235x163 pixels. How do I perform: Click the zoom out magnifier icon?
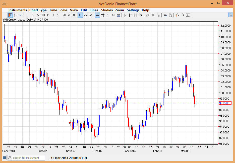[183, 15]
